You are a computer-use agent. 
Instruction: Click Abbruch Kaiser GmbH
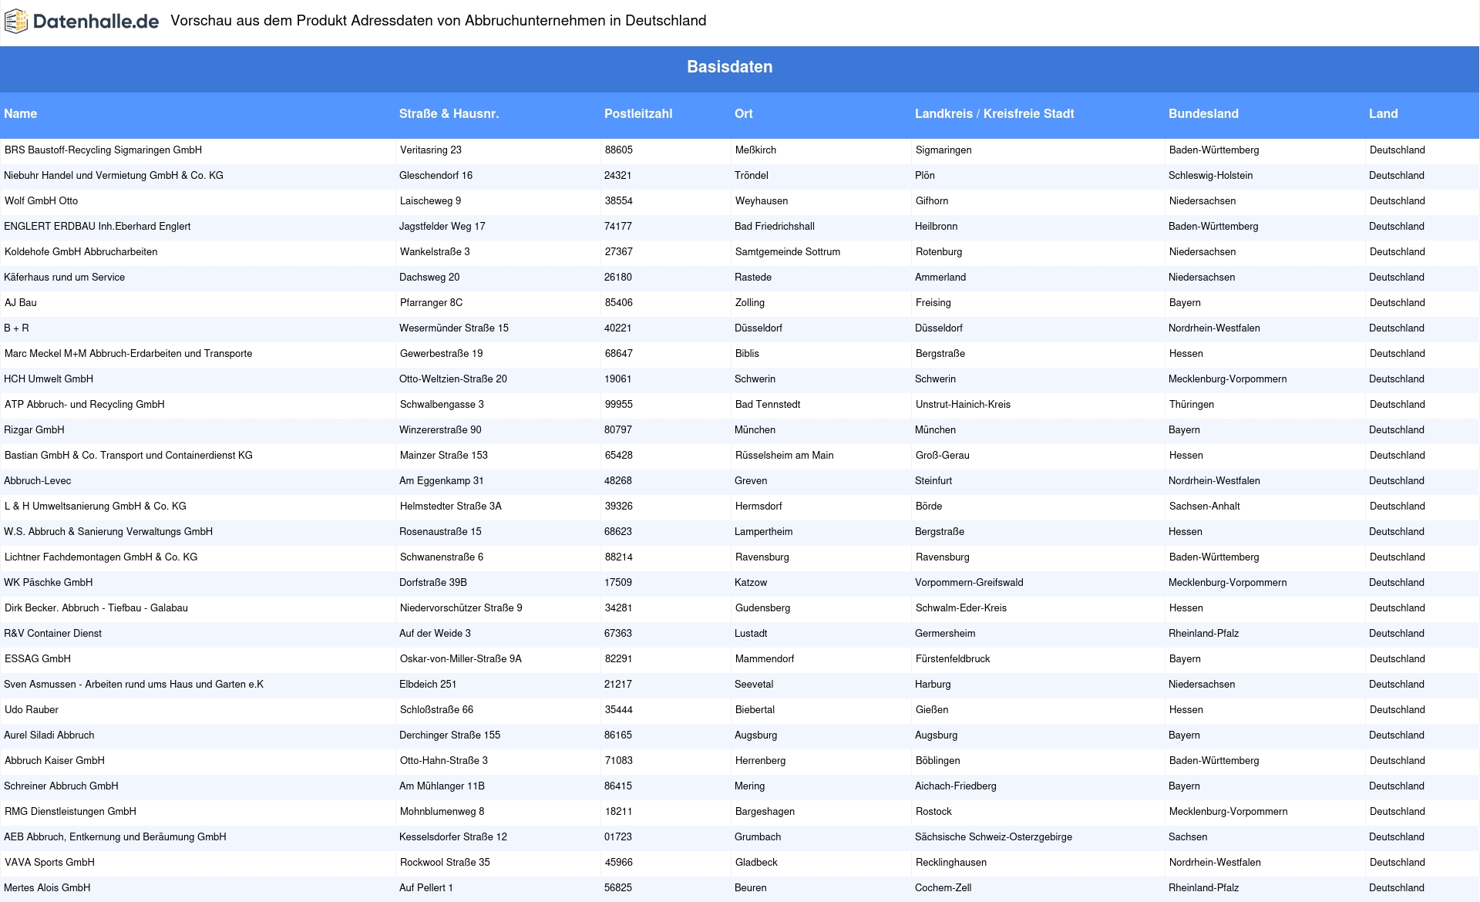(x=55, y=761)
